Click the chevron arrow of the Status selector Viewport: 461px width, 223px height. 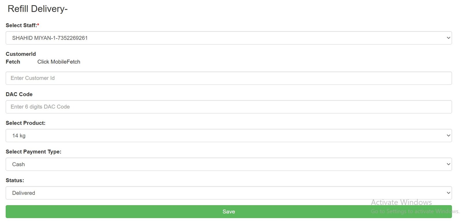(x=448, y=193)
